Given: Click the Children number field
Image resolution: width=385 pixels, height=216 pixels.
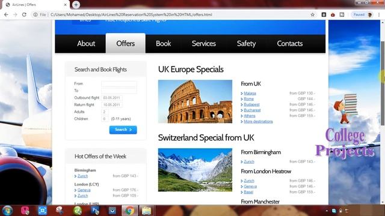Looking at the screenshot, I should coord(105,119).
